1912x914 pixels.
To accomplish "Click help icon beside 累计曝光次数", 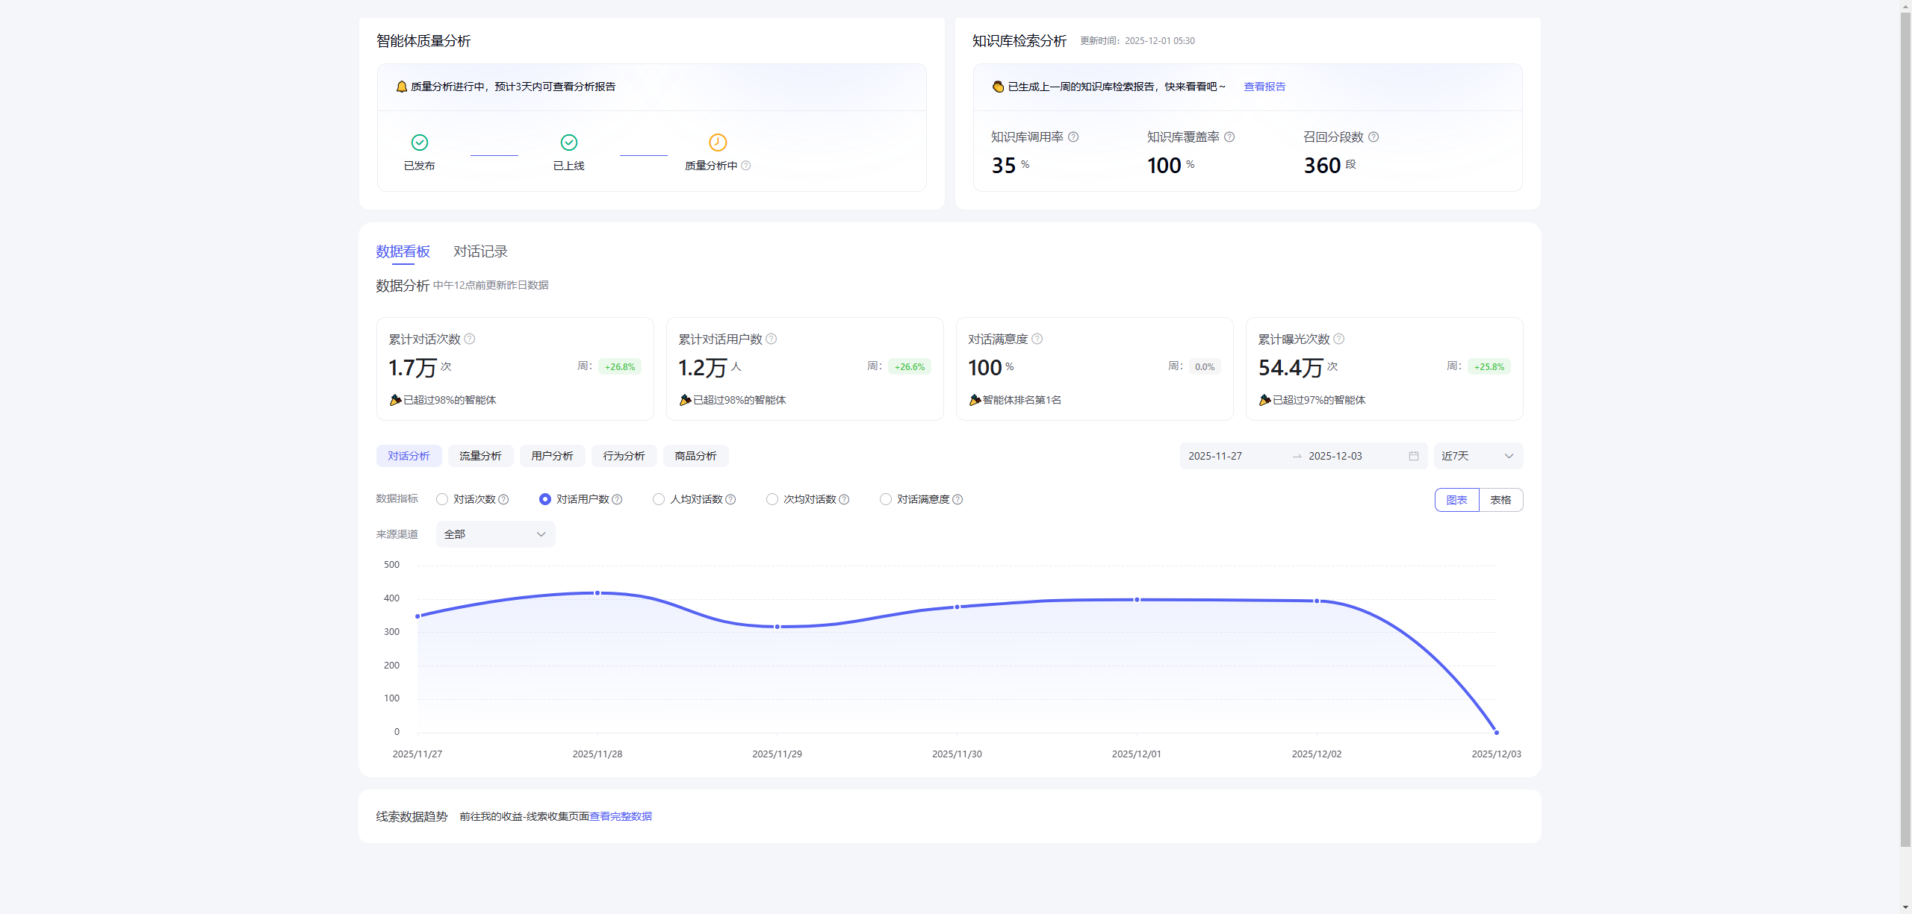I will pos(1339,339).
